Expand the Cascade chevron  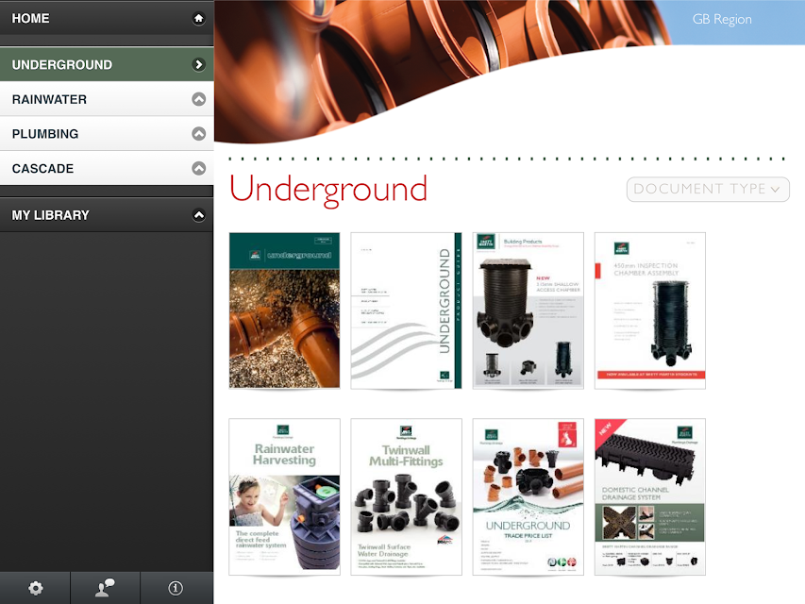tap(199, 169)
